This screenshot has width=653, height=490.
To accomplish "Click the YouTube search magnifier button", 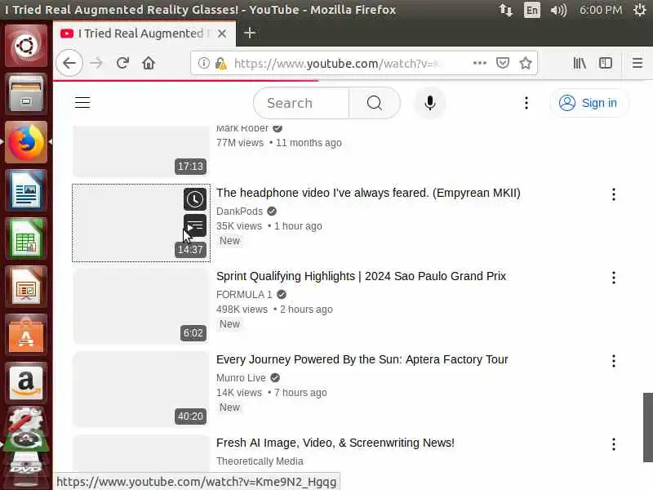I will coord(375,103).
